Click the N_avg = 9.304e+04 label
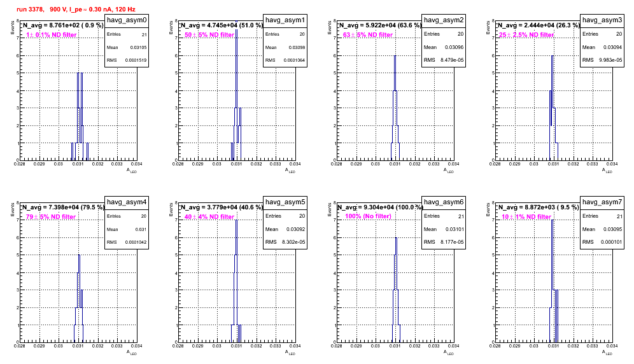 click(380, 207)
